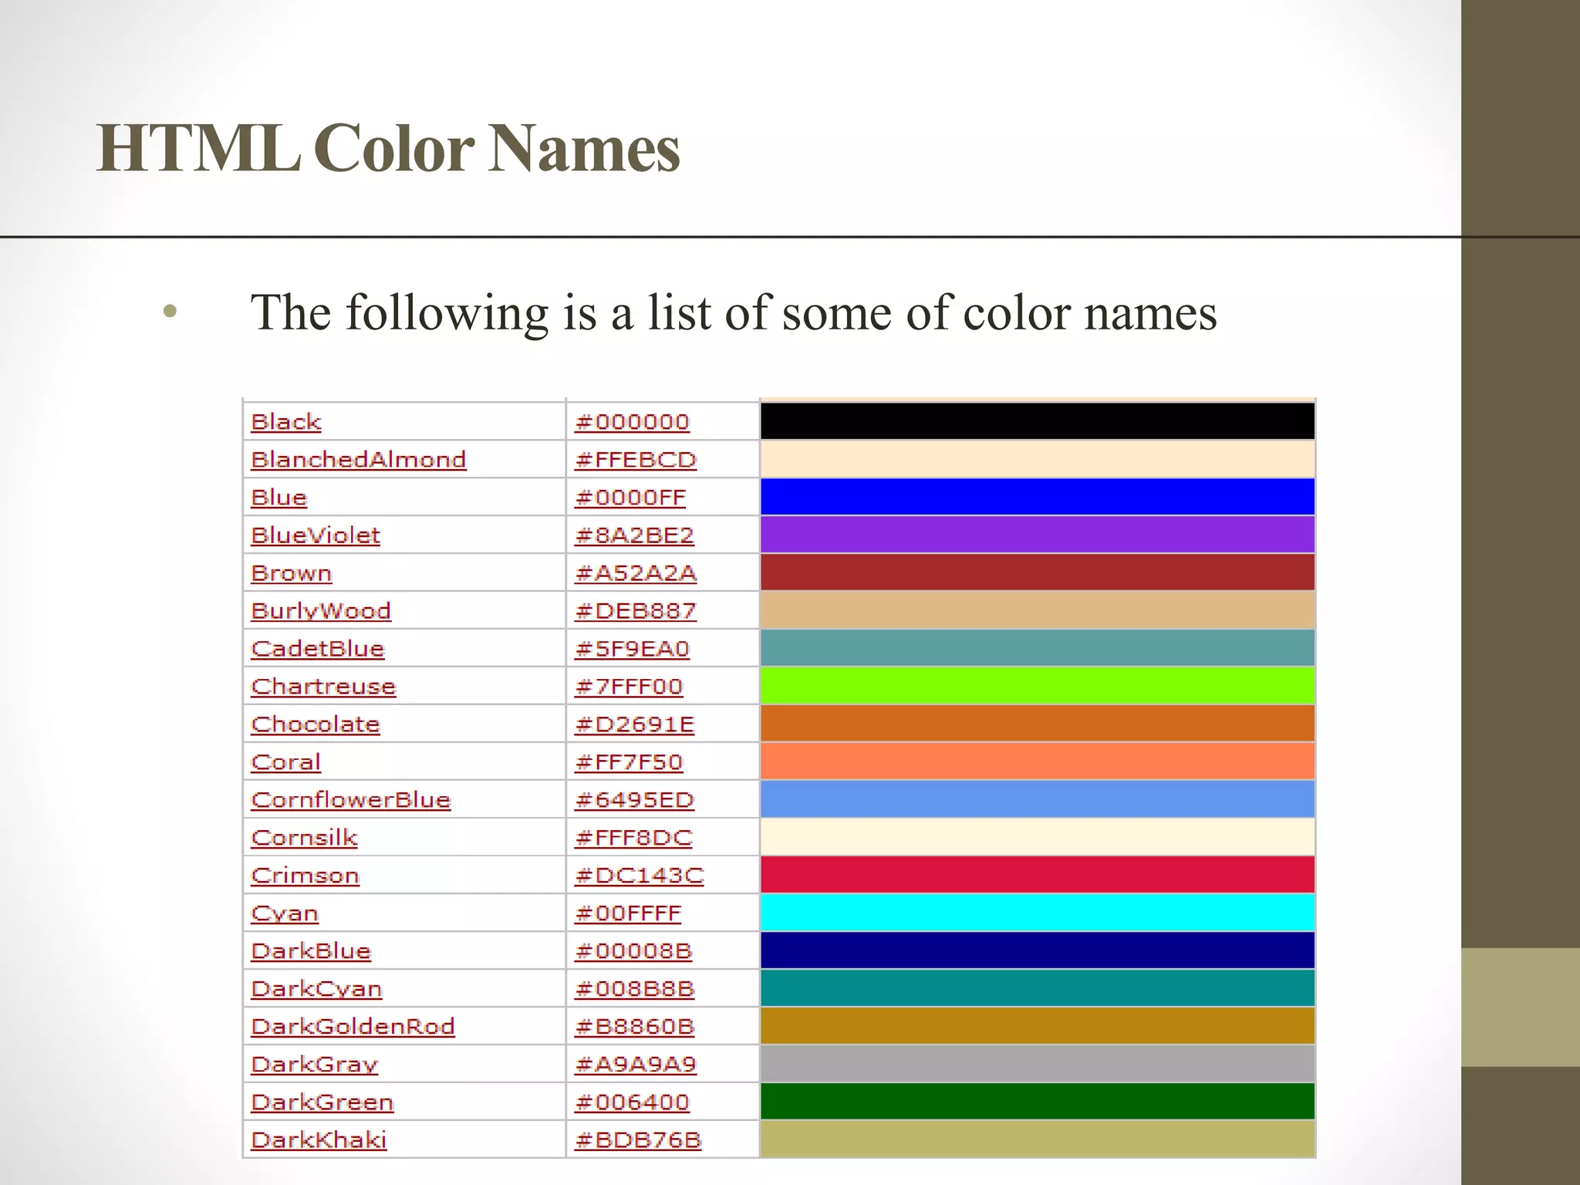Select the BlanchedAlmond color bar

(x=1038, y=459)
